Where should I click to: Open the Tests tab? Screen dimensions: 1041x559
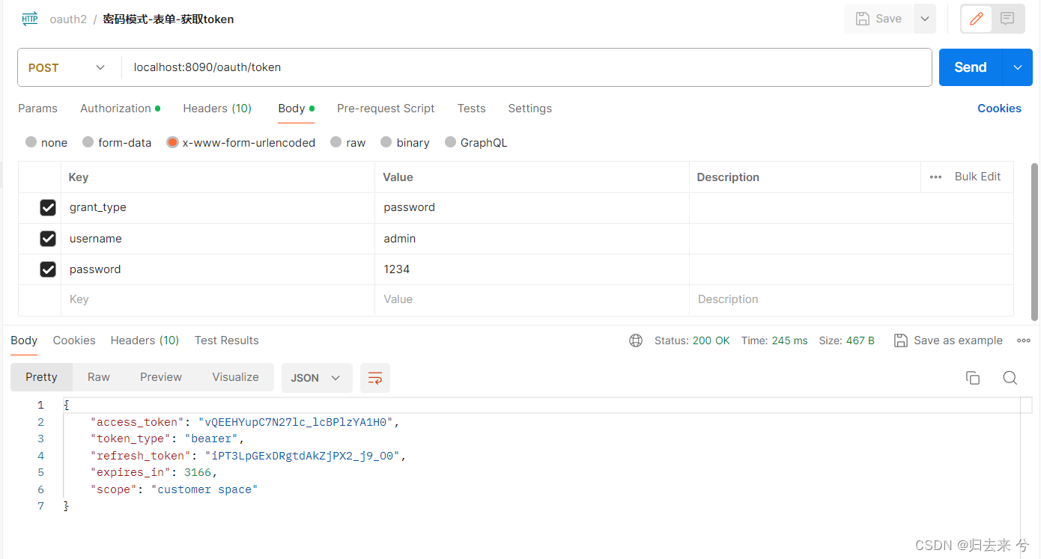point(472,109)
